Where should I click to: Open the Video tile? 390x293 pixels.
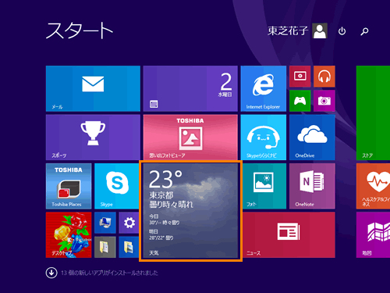click(300, 77)
